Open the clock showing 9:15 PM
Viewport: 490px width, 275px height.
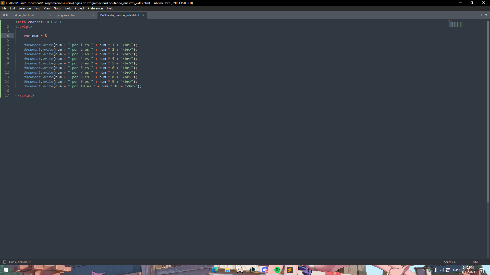[x=468, y=270]
